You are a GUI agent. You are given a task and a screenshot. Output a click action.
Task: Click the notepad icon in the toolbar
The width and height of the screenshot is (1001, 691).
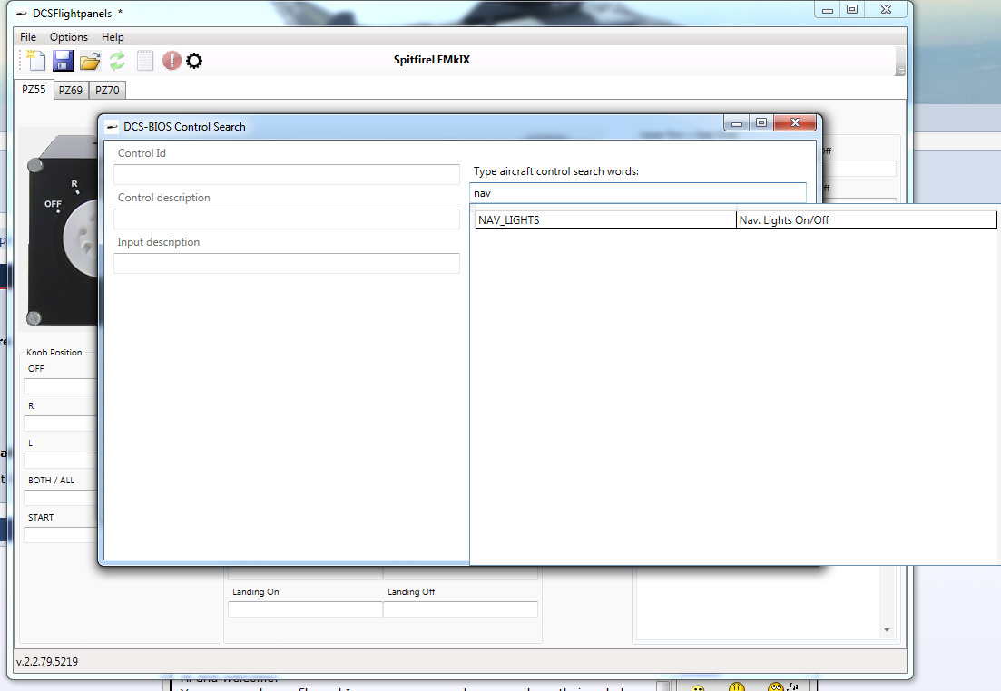click(x=145, y=61)
